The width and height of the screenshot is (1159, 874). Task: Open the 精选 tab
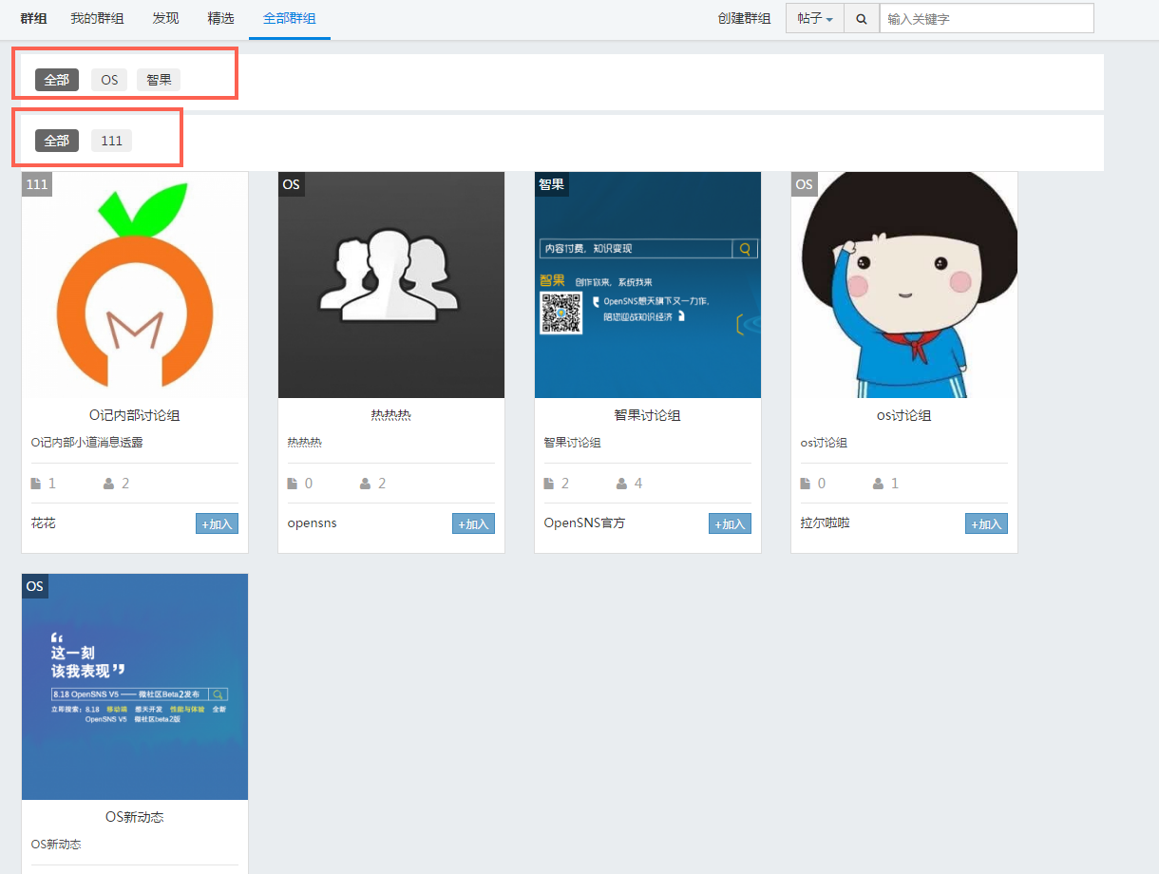click(x=220, y=18)
